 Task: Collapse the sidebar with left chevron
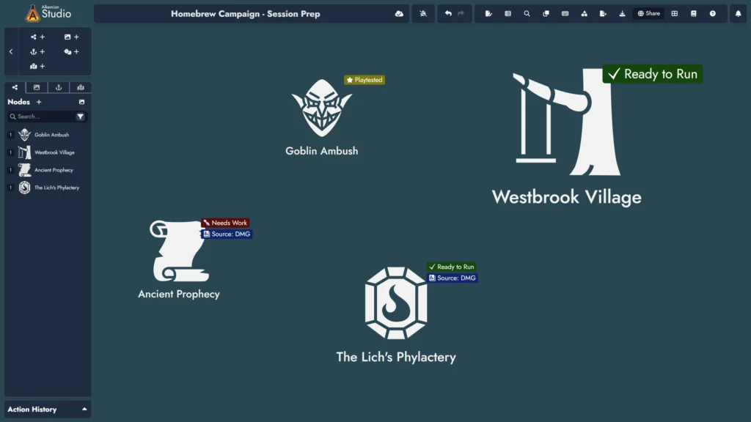pyautogui.click(x=11, y=51)
